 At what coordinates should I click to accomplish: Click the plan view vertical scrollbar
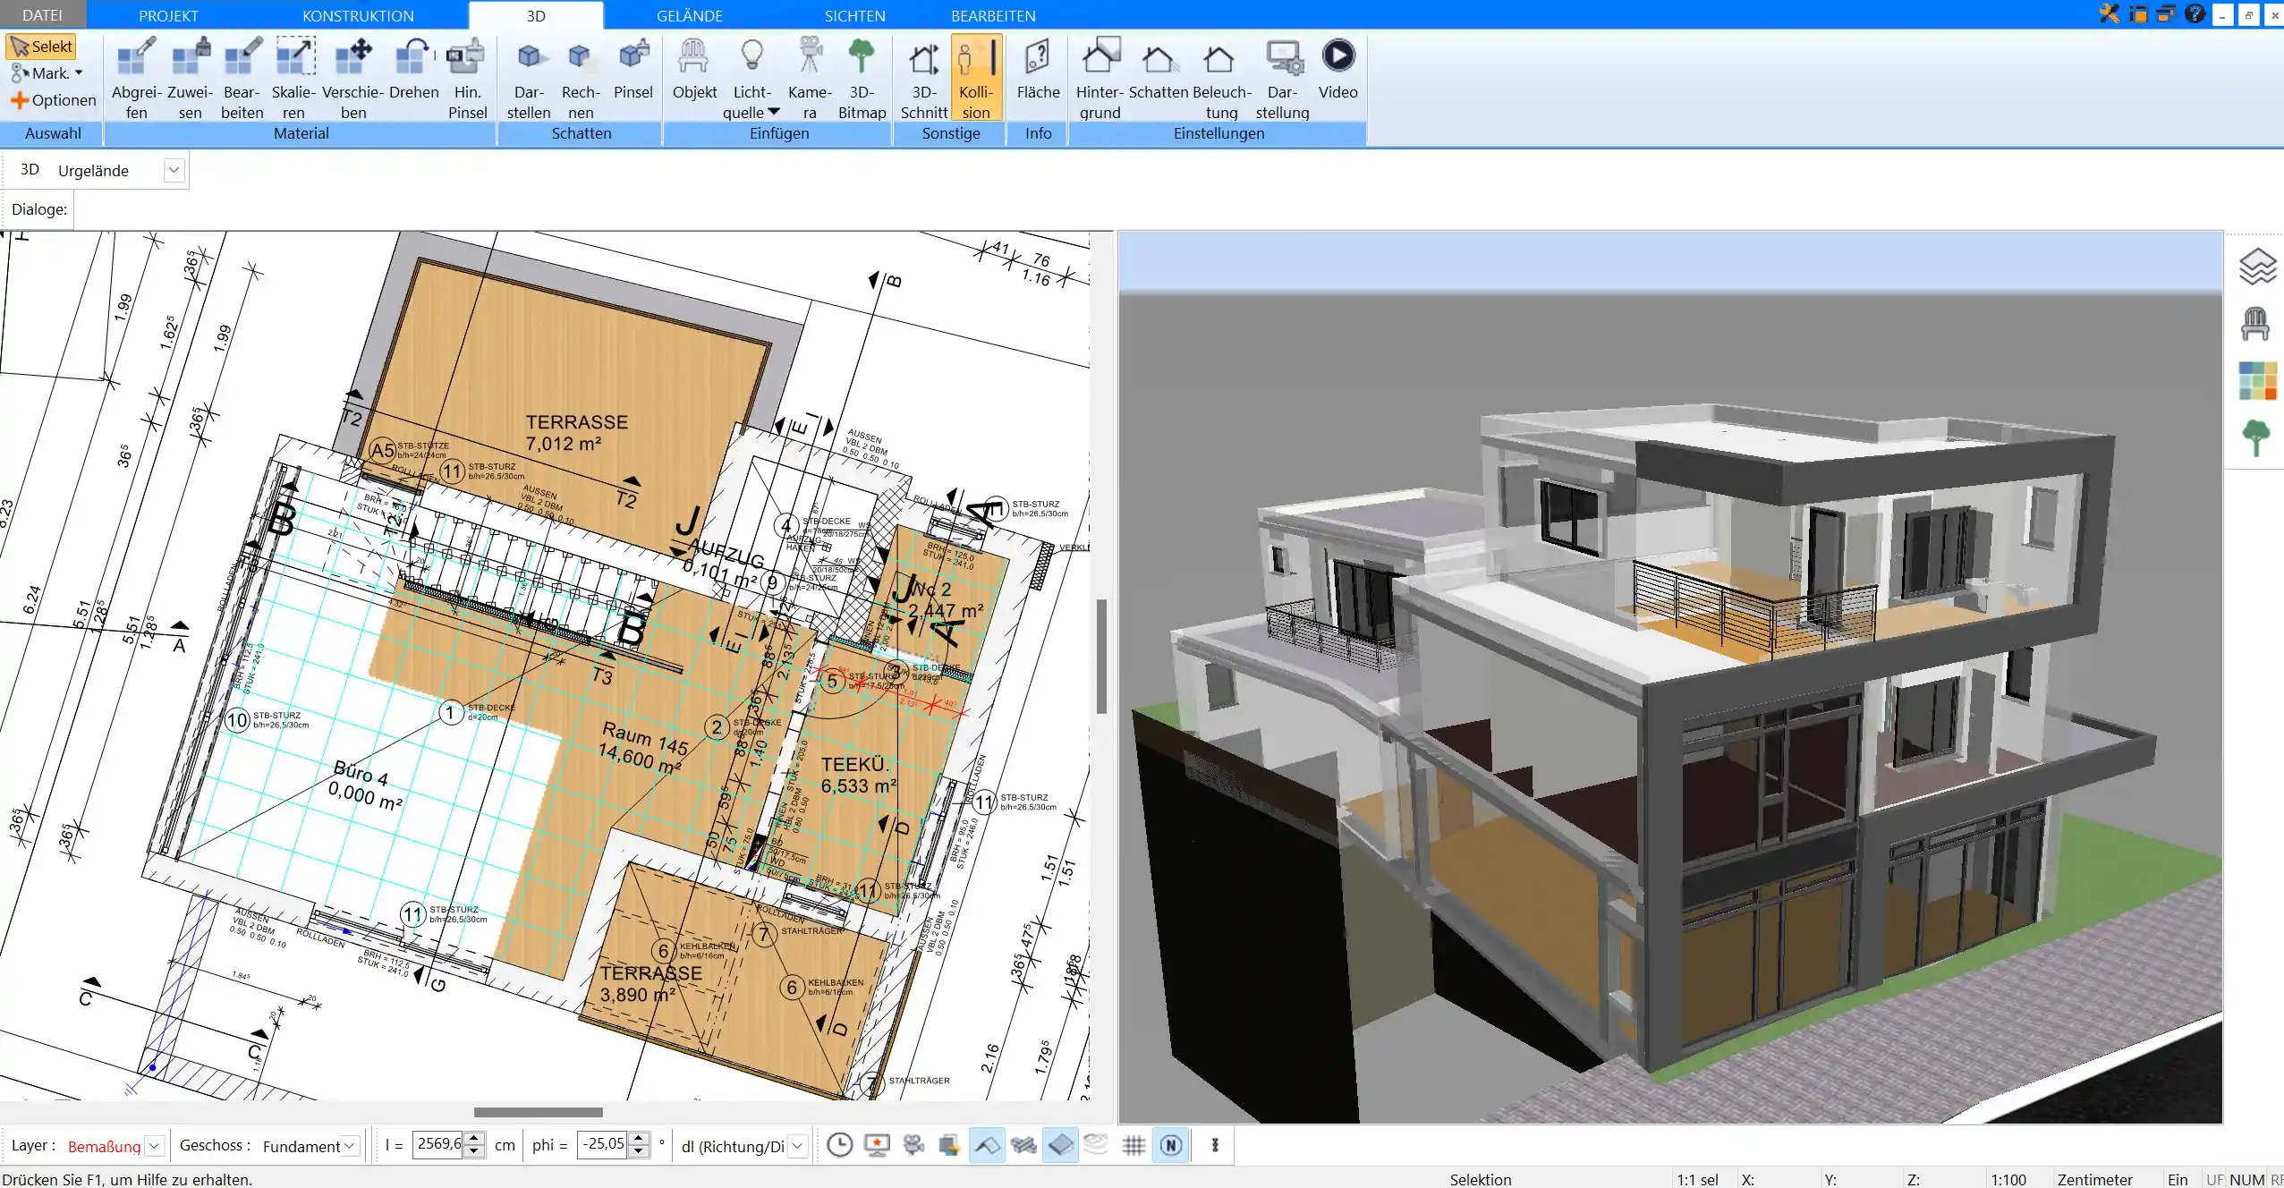point(1101,657)
